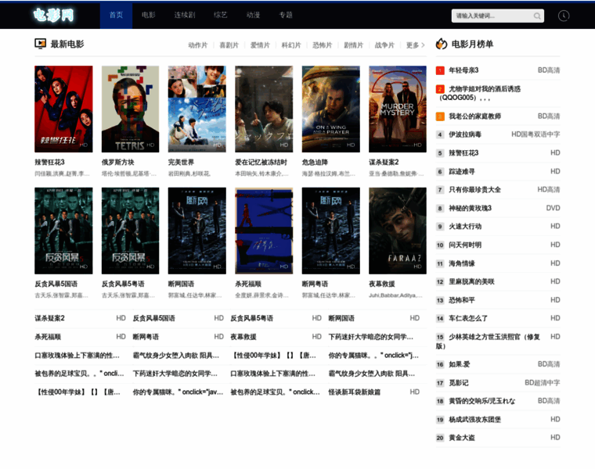
Task: Open 伊波拉病毒 in monthly ranking
Action: point(465,134)
